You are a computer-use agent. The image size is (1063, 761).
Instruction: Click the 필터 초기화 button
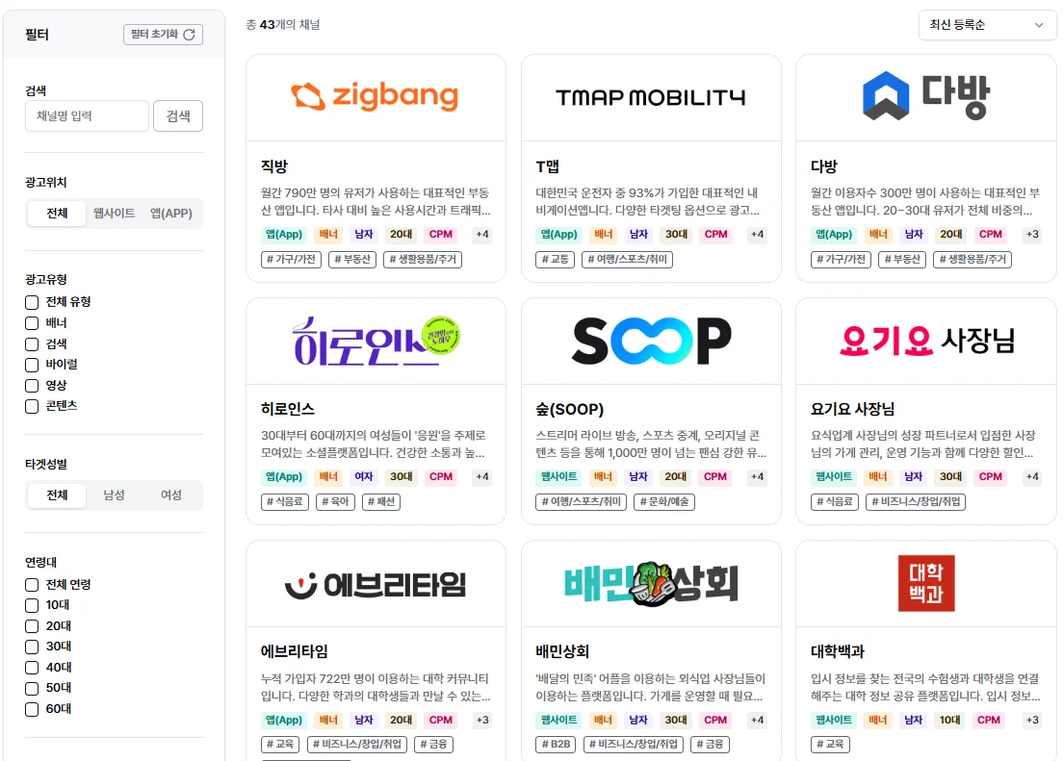pos(163,35)
